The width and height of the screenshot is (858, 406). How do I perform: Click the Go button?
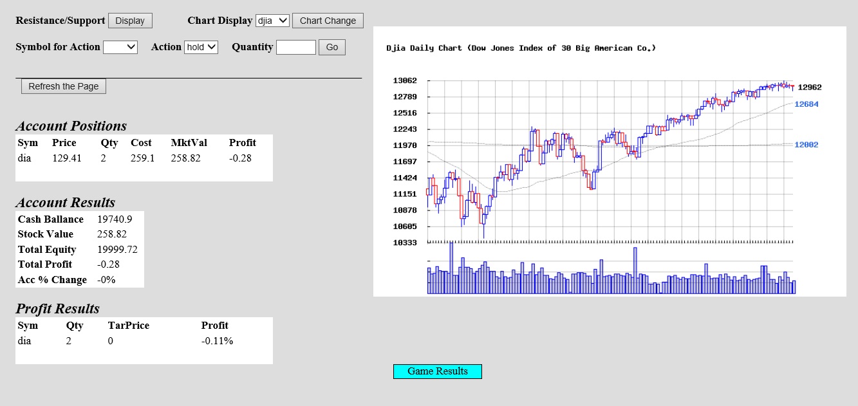coord(332,47)
